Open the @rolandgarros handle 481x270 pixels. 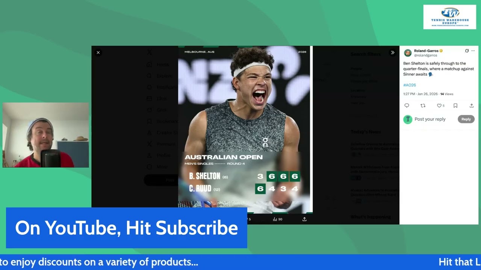(425, 55)
